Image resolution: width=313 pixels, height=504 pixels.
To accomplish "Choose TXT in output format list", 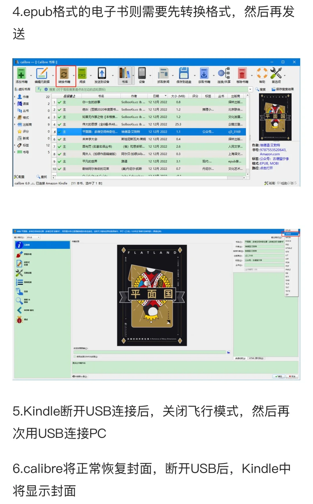I will click(291, 287).
